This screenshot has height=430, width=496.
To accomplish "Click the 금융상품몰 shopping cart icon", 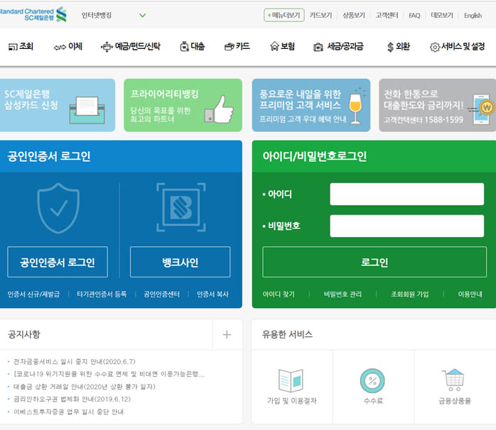I will [453, 380].
